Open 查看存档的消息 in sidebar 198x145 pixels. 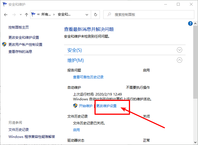20,51
